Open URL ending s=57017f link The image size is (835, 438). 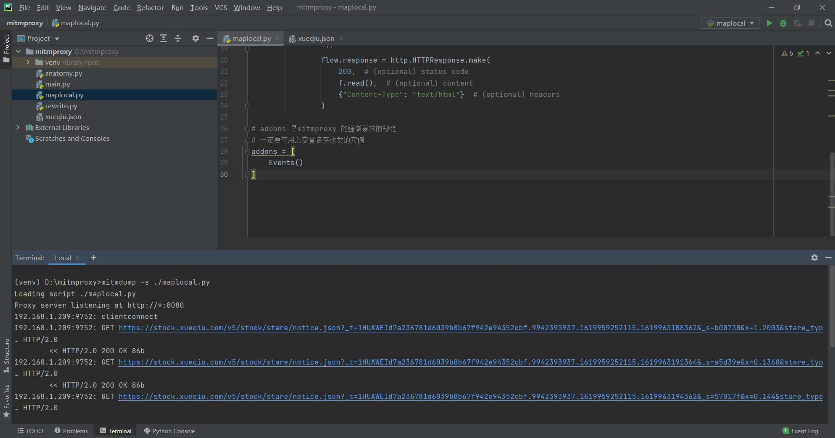(x=471, y=397)
